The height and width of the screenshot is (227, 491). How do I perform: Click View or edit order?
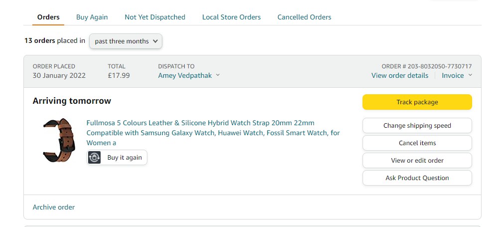click(417, 160)
